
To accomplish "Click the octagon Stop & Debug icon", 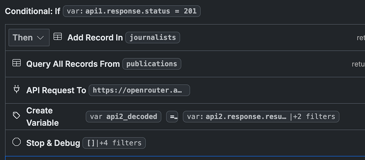I will pos(16,142).
